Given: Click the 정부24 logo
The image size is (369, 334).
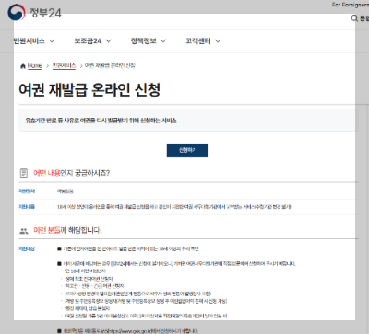Looking at the screenshot, I should point(35,12).
